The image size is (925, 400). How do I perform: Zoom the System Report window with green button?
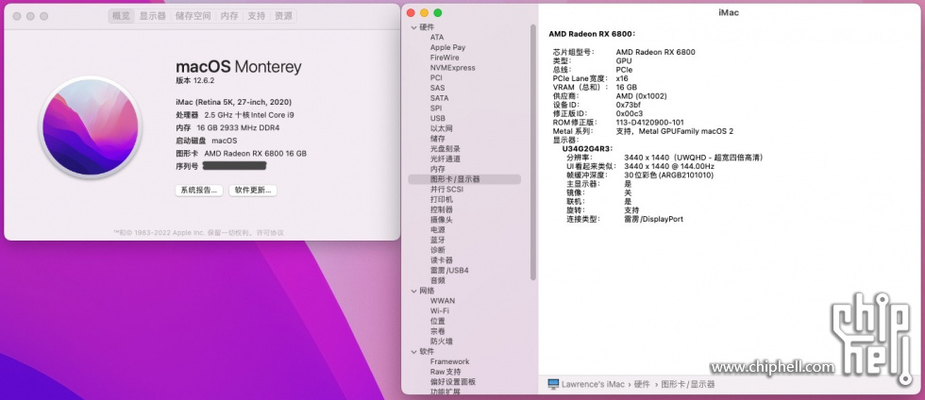click(x=438, y=13)
